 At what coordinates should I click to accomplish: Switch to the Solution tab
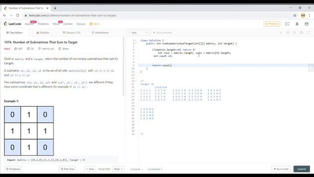coord(43,32)
